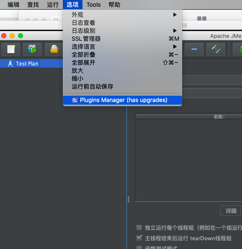Click the Plugins Manager puzzle icon

pyautogui.click(x=75, y=100)
